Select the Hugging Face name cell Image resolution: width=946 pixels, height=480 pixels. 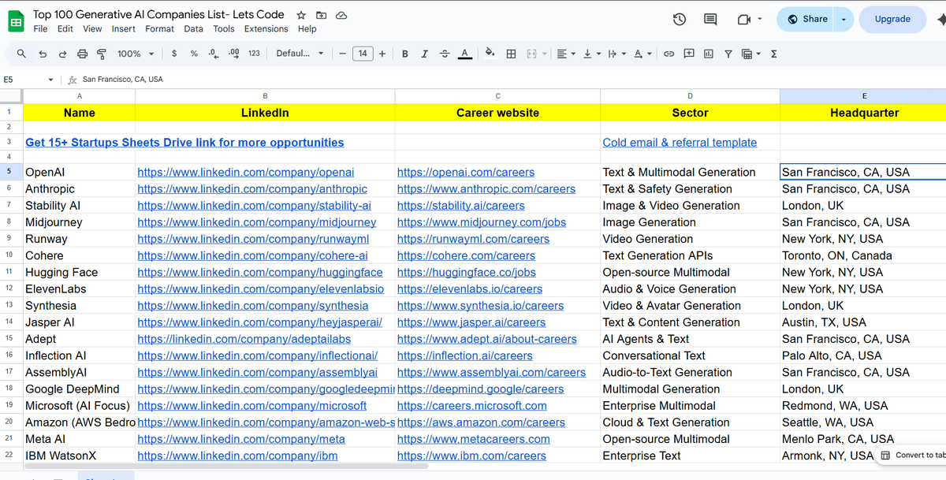click(79, 273)
